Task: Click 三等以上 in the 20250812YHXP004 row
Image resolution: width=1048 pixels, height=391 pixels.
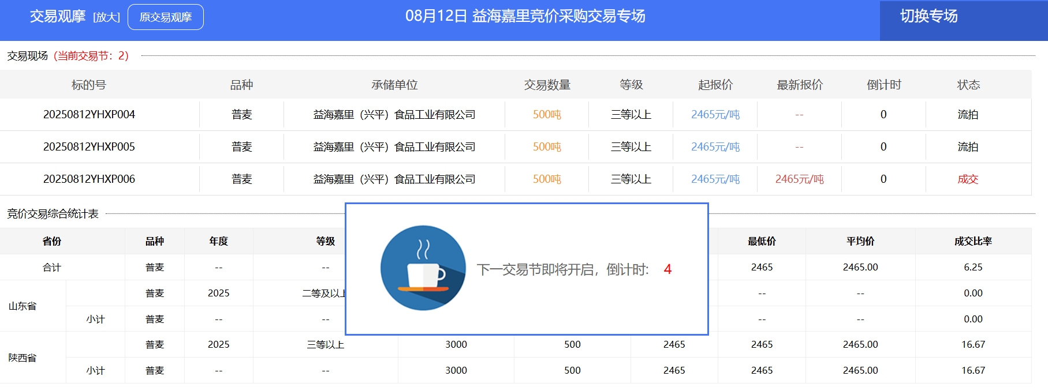Action: (631, 115)
